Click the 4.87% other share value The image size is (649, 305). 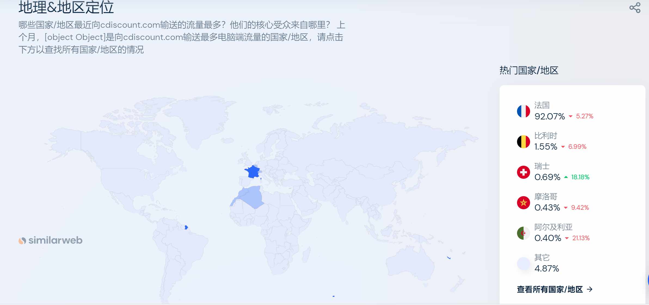tap(547, 269)
